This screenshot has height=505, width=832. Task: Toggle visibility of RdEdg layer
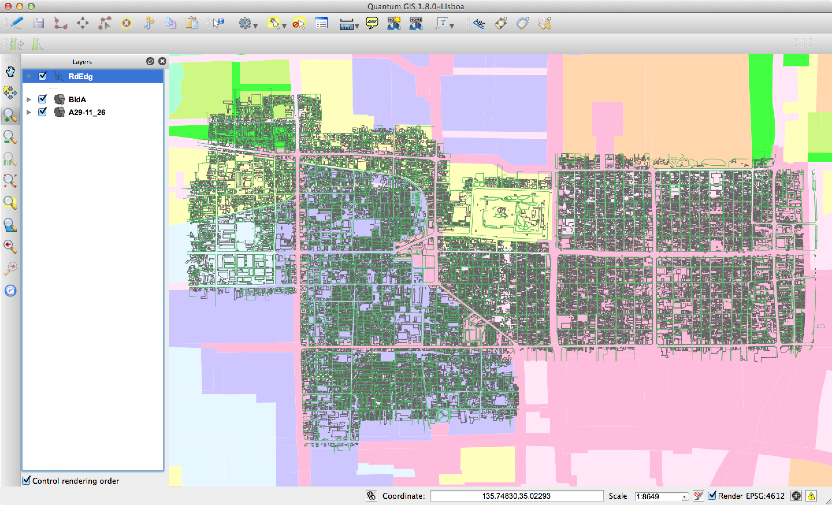tap(42, 76)
